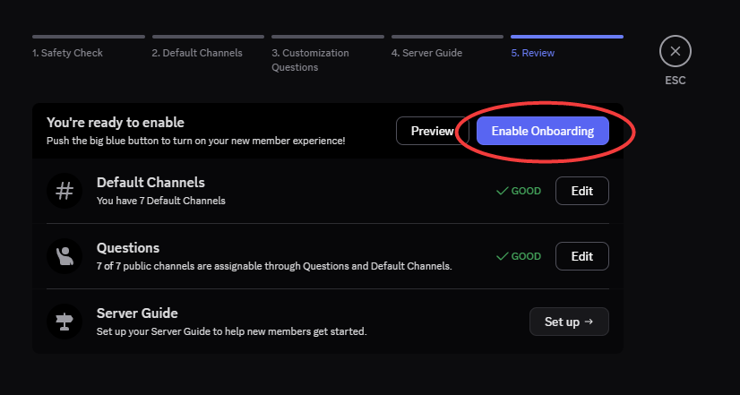The image size is (740, 395).
Task: Go to the Safety Check step
Action: coord(68,53)
